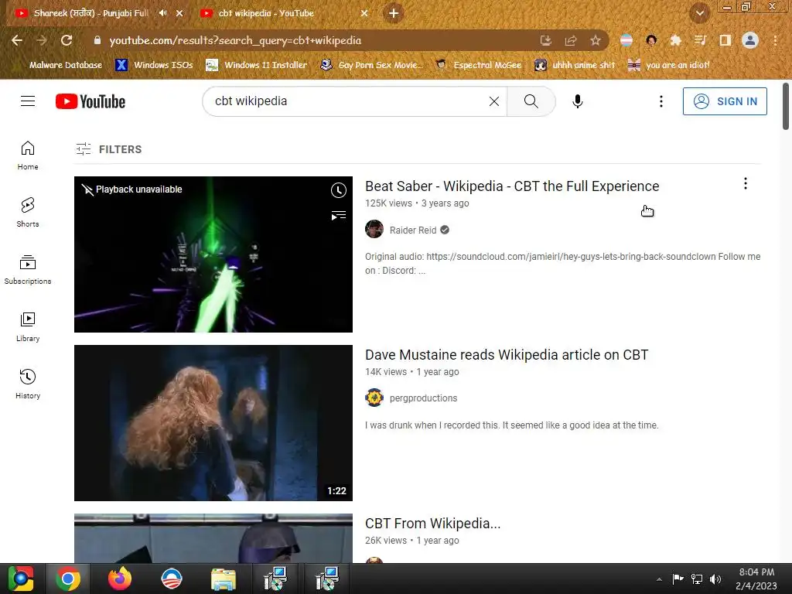The width and height of the screenshot is (792, 594).
Task: Click page vertical scrollbar
Action: point(786,106)
